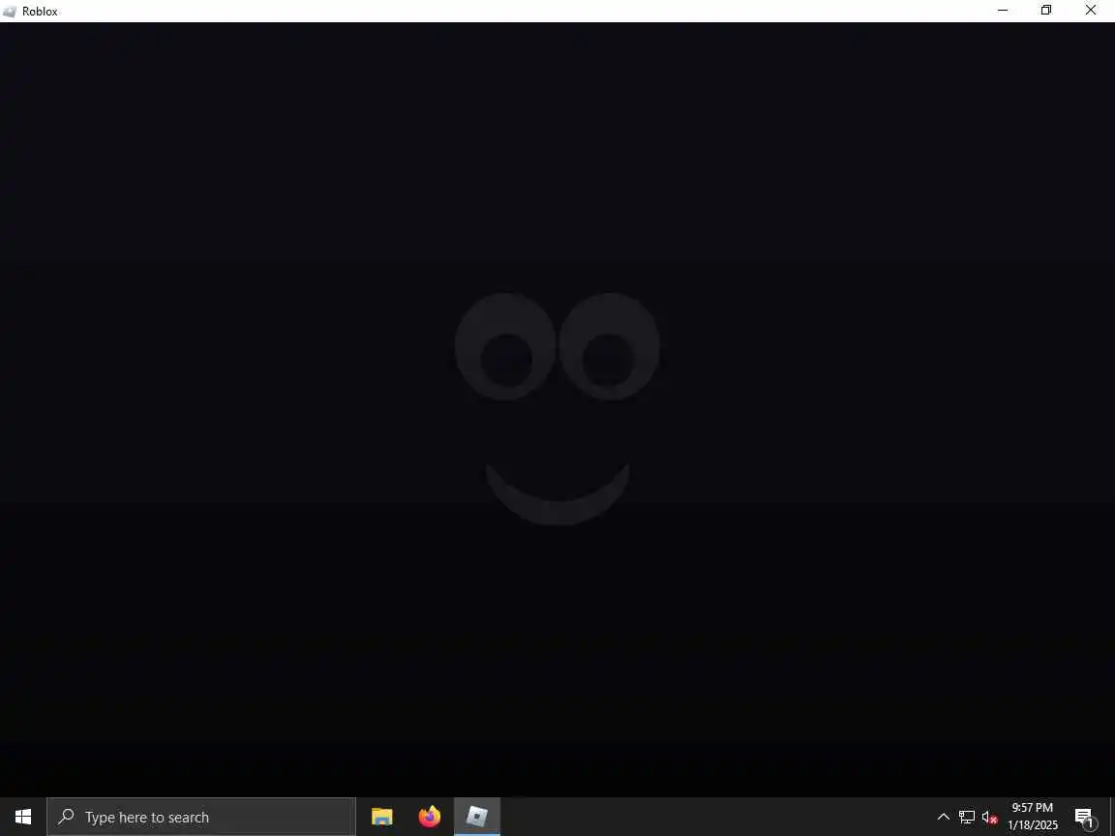Launch Firefox from the taskbar
Screen dimensions: 1115x836
[x=430, y=817]
